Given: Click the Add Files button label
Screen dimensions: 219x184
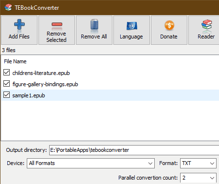Looking at the screenshot, I should click(x=19, y=37).
